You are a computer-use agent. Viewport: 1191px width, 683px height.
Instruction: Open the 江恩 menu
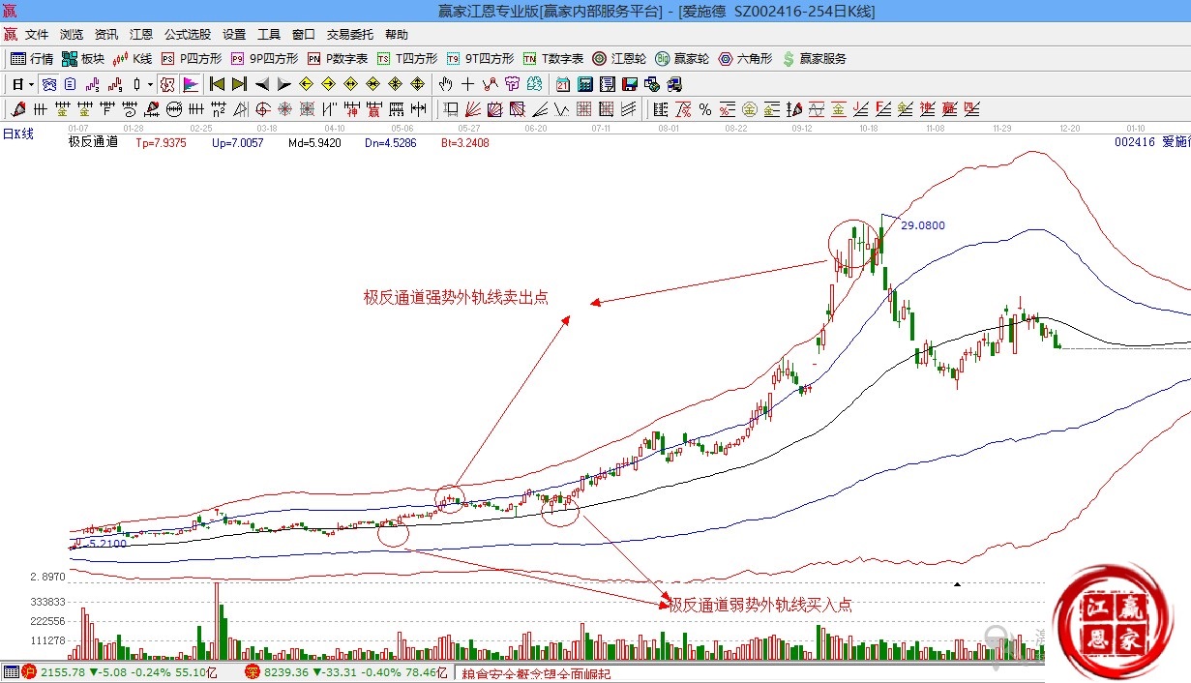coord(140,34)
